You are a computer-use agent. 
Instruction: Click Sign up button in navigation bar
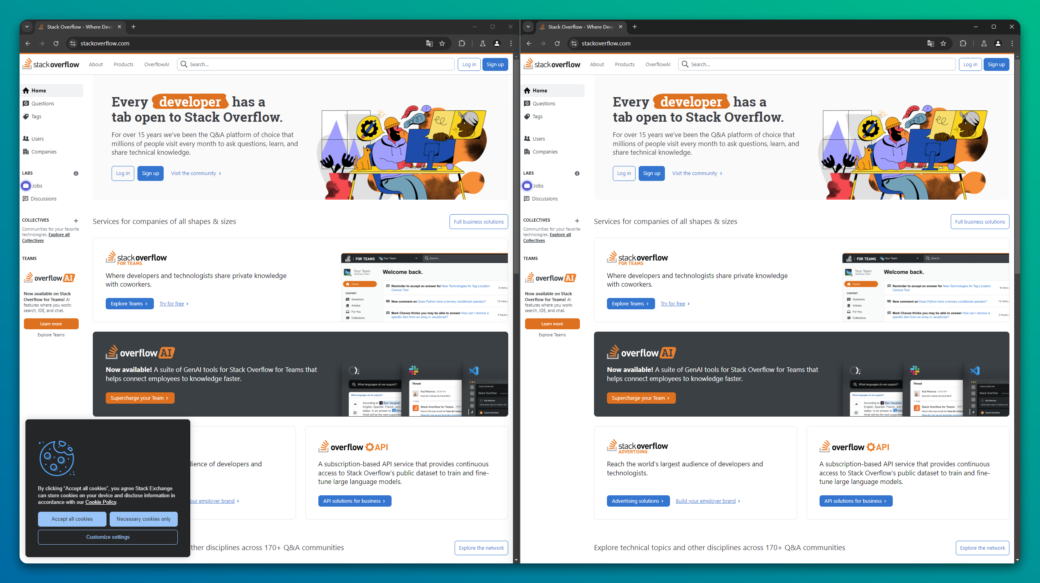496,64
